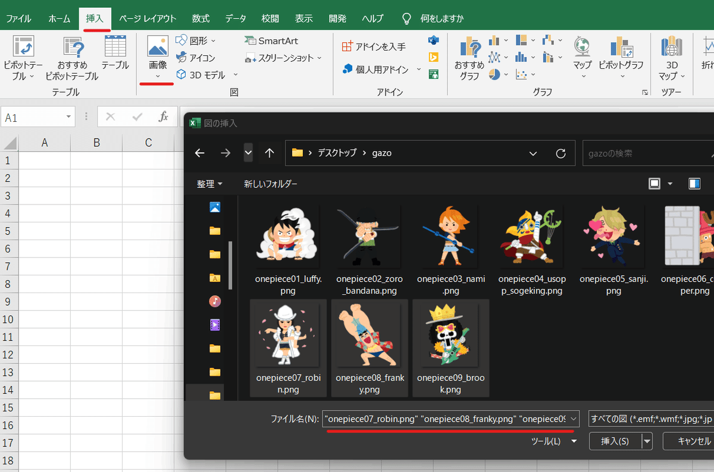Click the fx insert function icon
The height and width of the screenshot is (472, 714).
point(163,117)
